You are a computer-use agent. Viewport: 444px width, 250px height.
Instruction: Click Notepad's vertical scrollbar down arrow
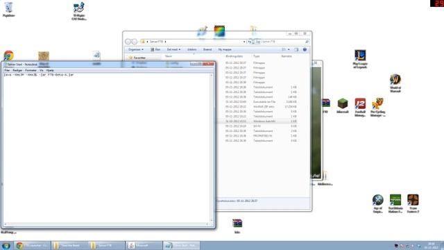click(x=212, y=220)
